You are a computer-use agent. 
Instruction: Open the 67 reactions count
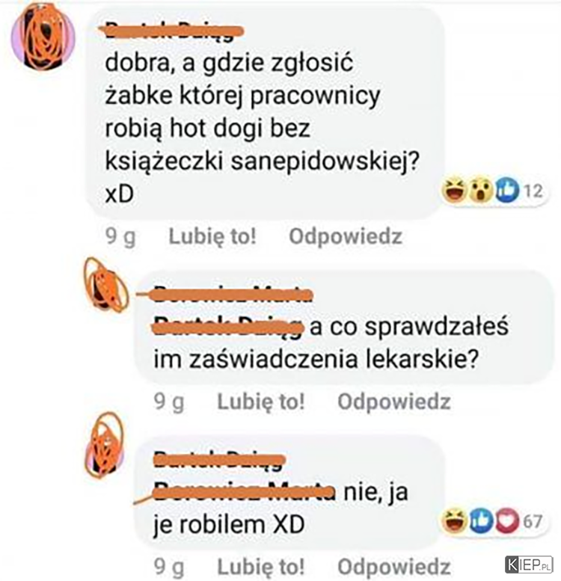tap(533, 521)
